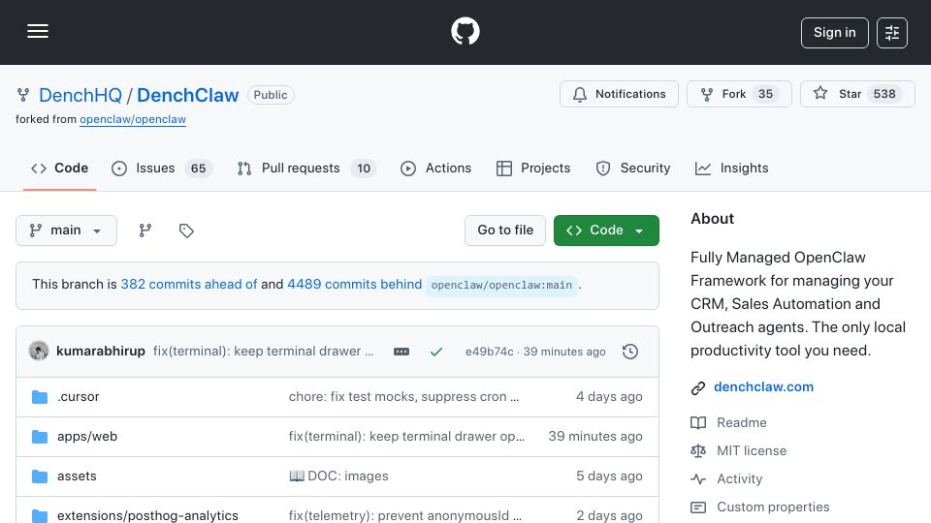Expand the green Code clone dropdown
Screen dimensions: 931x523
pos(606,231)
